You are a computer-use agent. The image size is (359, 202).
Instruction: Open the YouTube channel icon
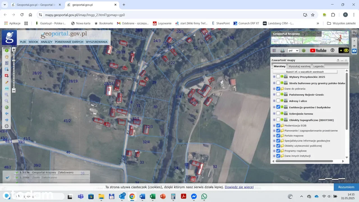318,50
